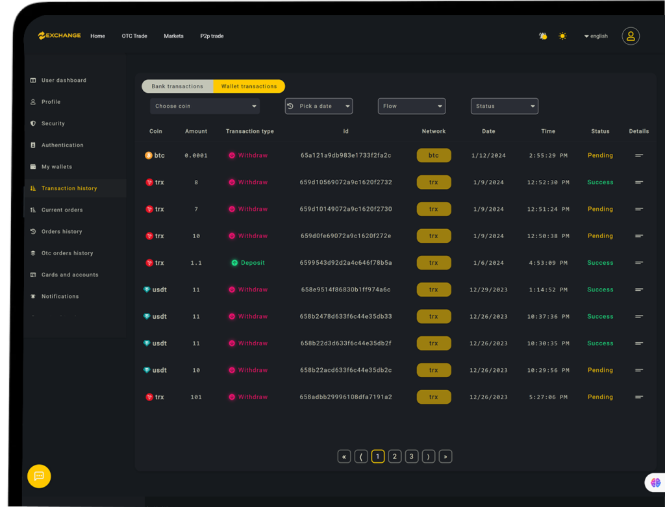Screen dimensions: 665x507
Task: Click the Exchange logo
Action: tap(60, 36)
